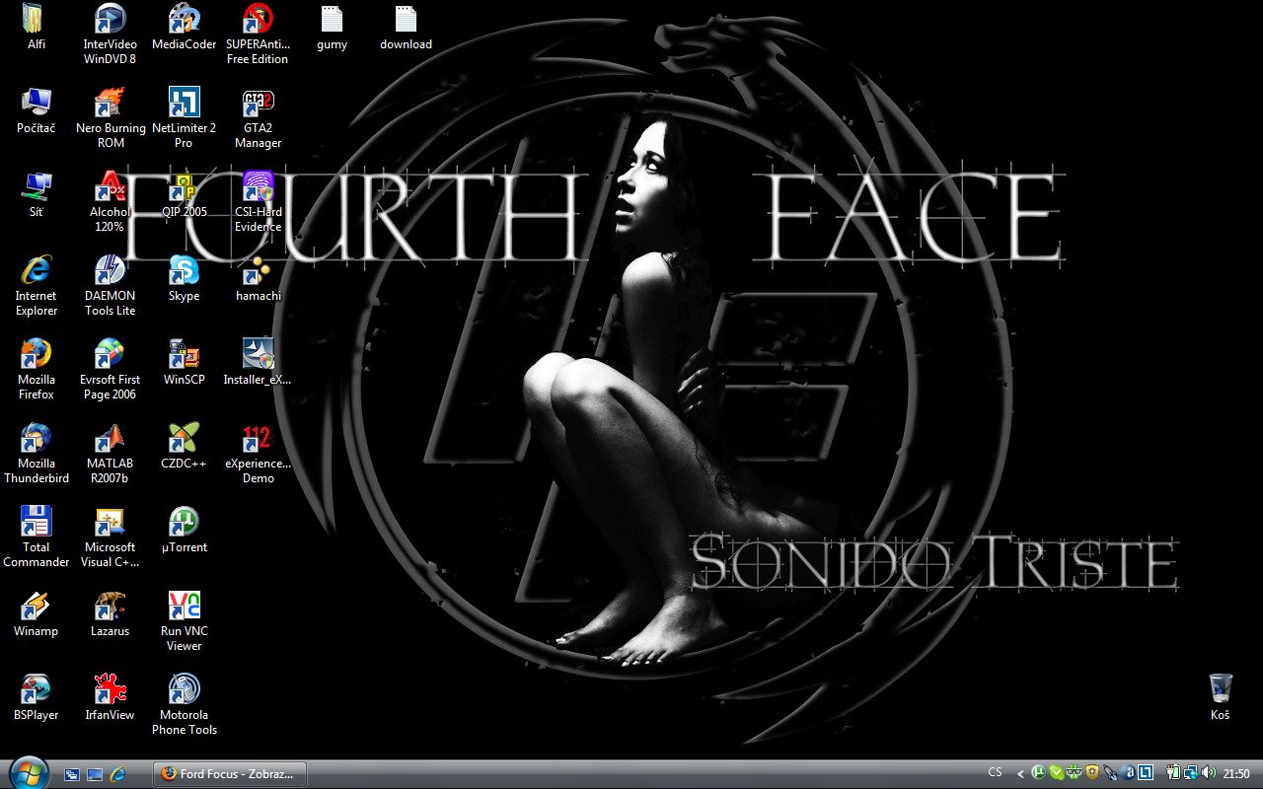Screen dimensions: 1263x789
Task: Open the Koš recycle bin
Action: coord(1220,689)
